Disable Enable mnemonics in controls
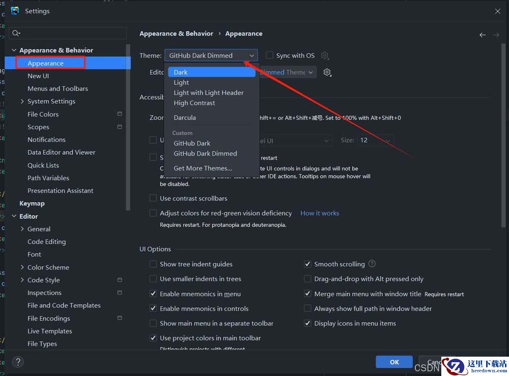This screenshot has height=376, width=509. pos(153,308)
